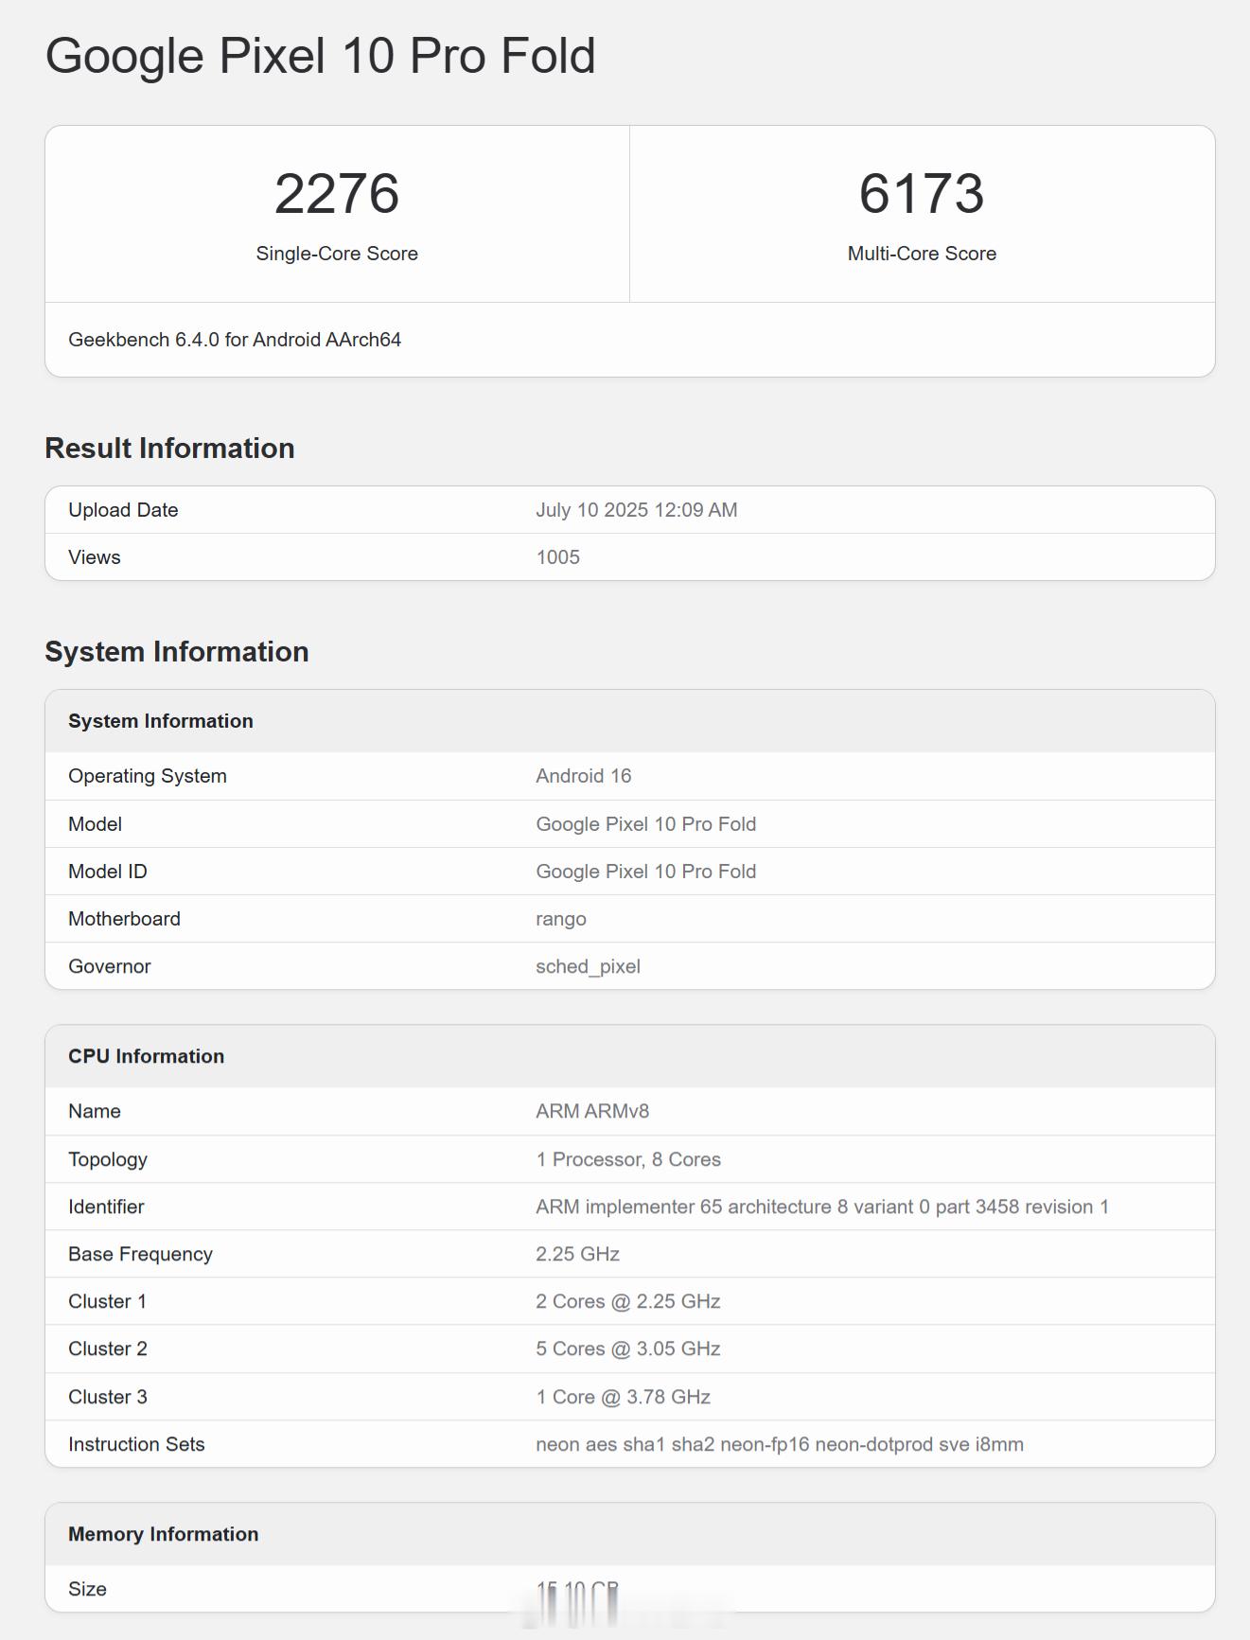The image size is (1250, 1640).
Task: Select the sched_pixel governor value
Action: [x=588, y=967]
